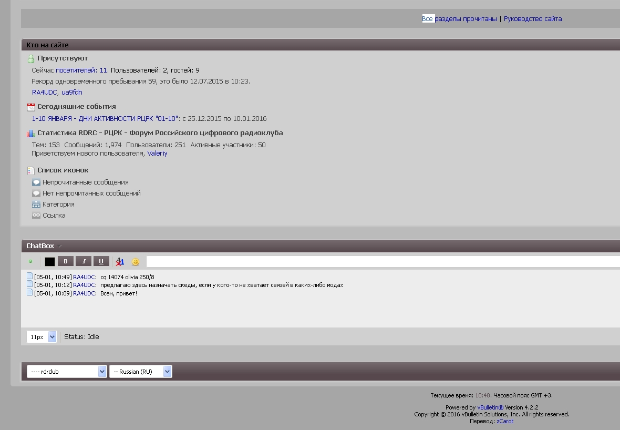Toggle italic formatting in ChatBox

pos(84,261)
